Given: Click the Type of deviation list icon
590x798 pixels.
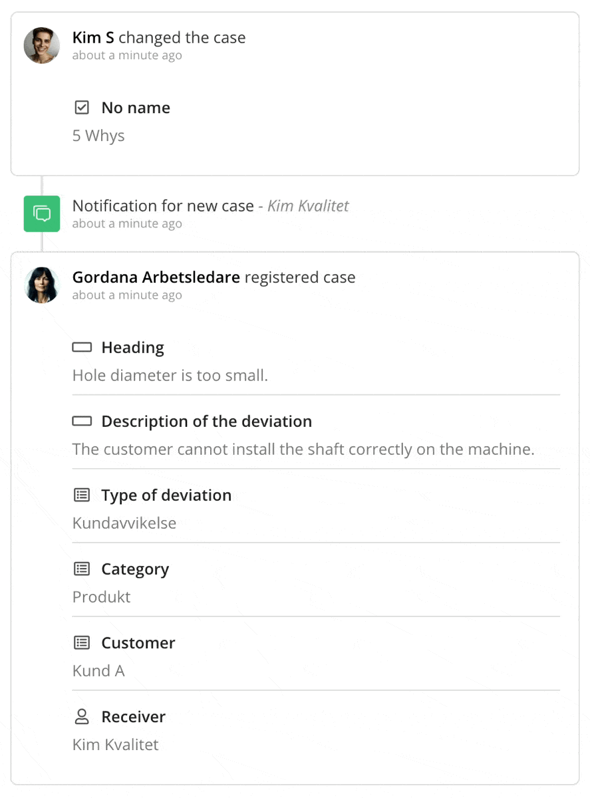Looking at the screenshot, I should tap(82, 495).
